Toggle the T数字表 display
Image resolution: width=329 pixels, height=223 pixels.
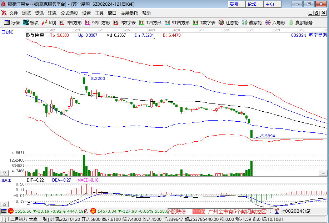tap(204, 22)
